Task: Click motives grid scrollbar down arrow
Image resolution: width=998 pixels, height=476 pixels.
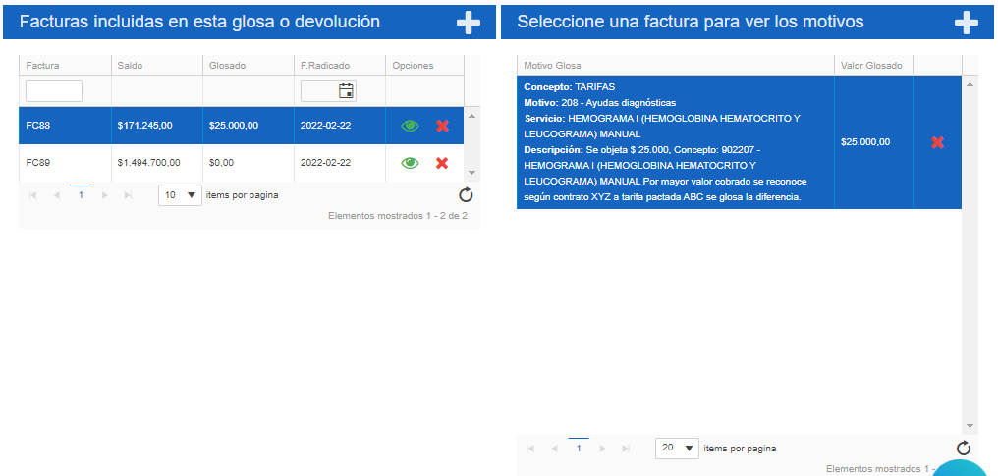Action: pyautogui.click(x=970, y=426)
